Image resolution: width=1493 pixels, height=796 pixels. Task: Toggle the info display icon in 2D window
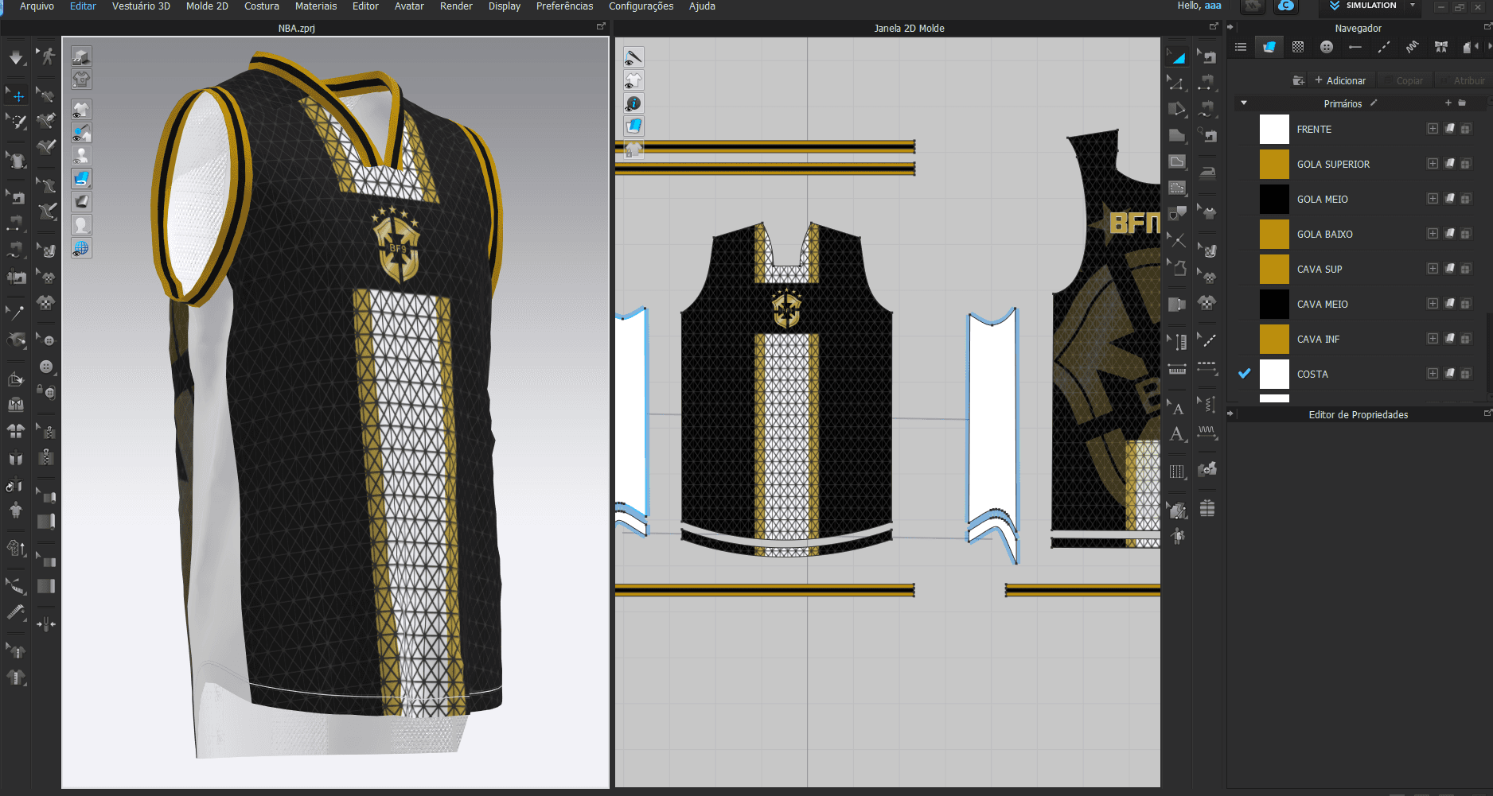[x=633, y=103]
